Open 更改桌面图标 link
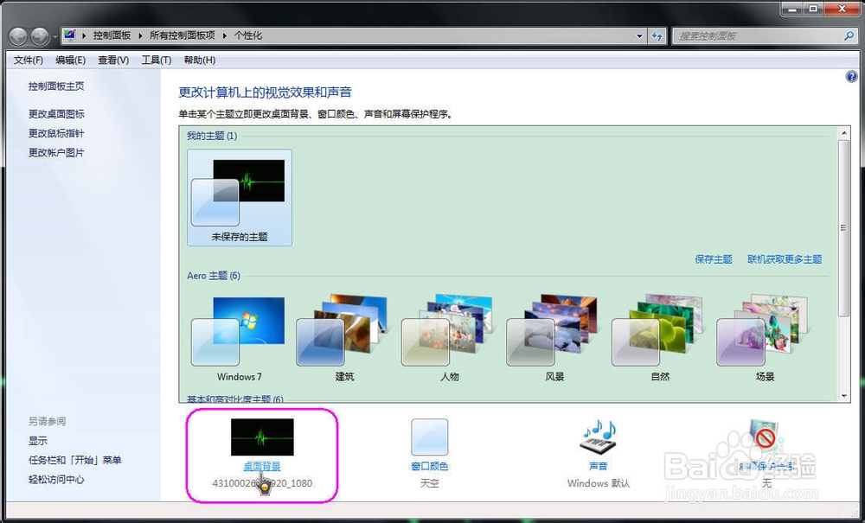The height and width of the screenshot is (523, 865). click(x=56, y=114)
